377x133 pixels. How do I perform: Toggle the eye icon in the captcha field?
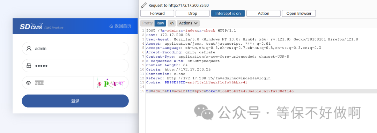point(28,83)
